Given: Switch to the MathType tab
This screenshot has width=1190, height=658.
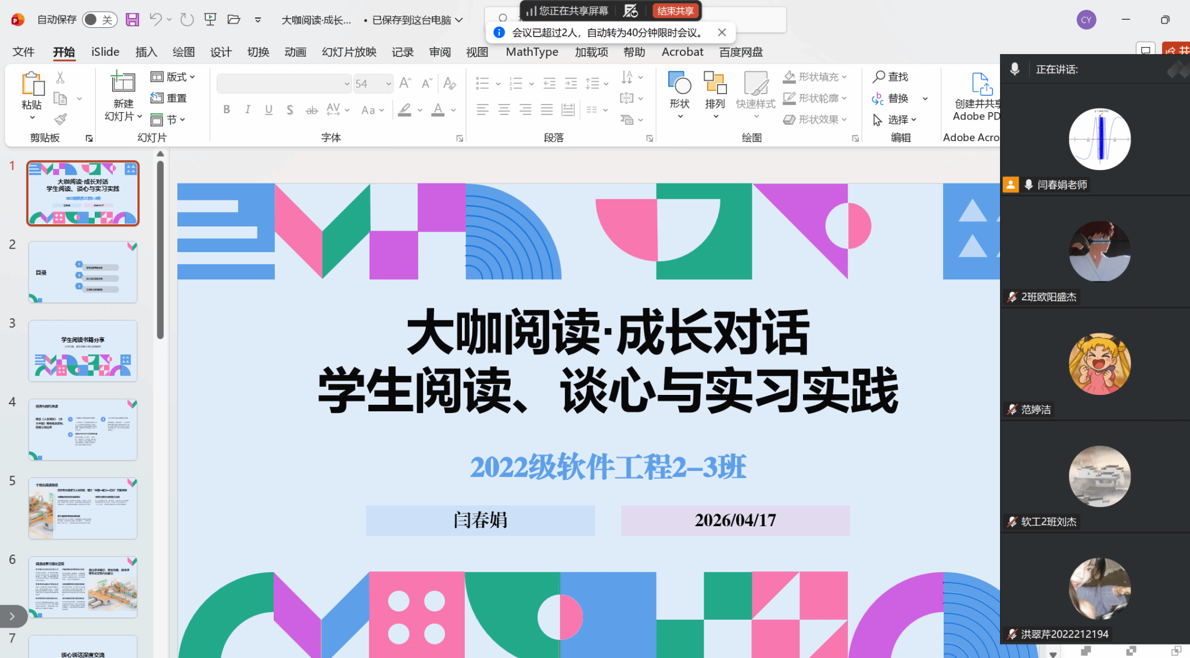Looking at the screenshot, I should (x=532, y=52).
